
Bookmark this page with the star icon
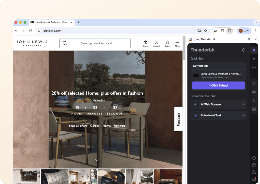[x=206, y=31]
